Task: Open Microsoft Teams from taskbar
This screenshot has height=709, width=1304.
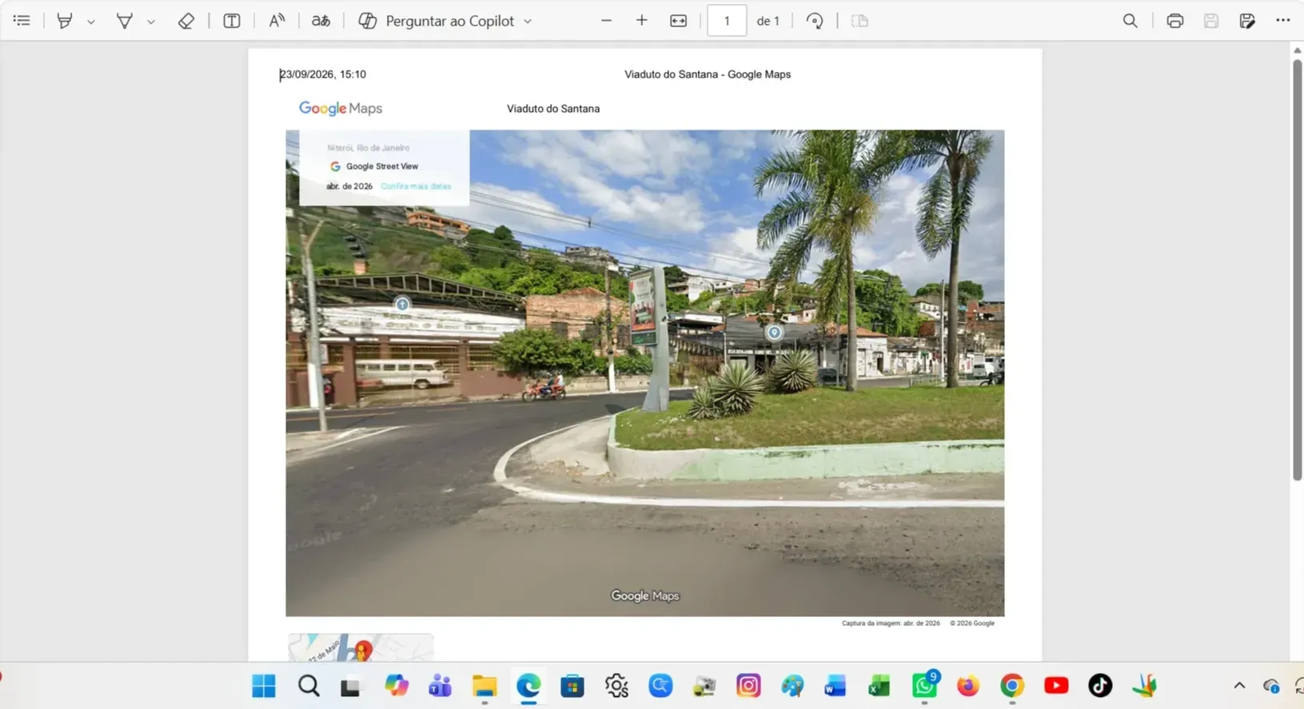Action: click(x=440, y=686)
